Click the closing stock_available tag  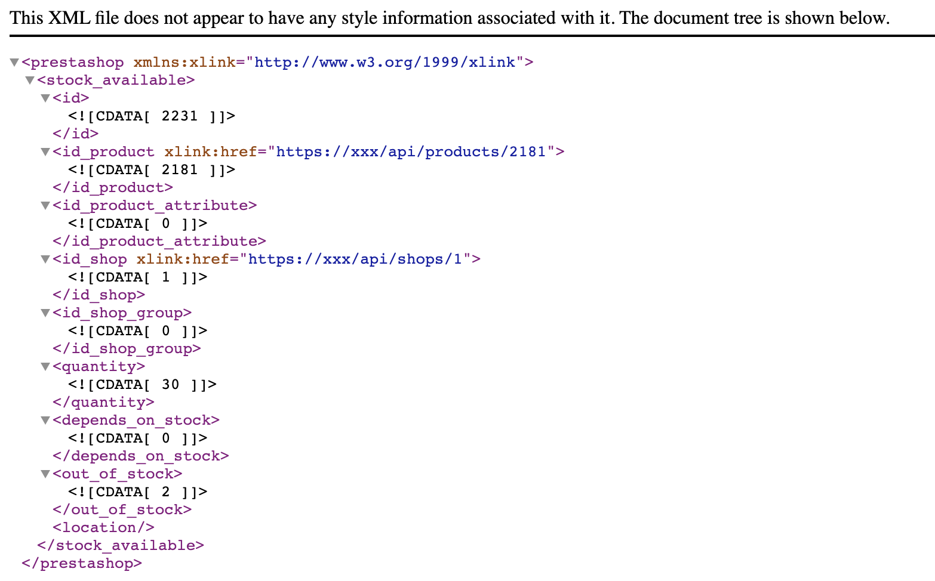[118, 545]
